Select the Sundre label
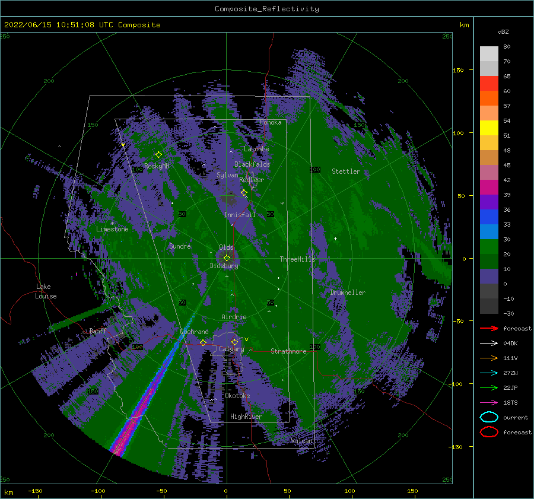Image resolution: width=534 pixels, height=499 pixels. [x=180, y=246]
